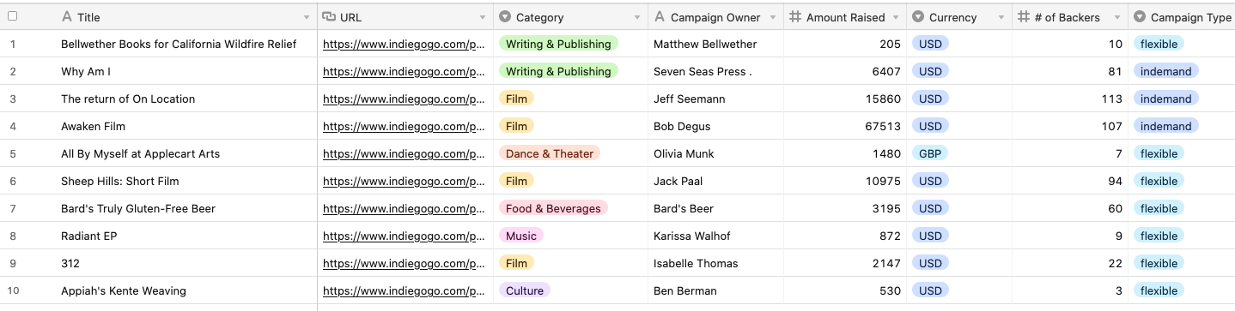Select owner cell 'Seven Seas Press .'
The height and width of the screenshot is (311, 1235).
click(x=703, y=71)
